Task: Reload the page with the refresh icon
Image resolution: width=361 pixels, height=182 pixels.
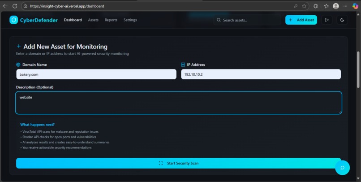Action: [15, 6]
